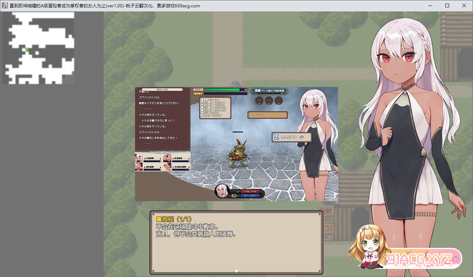This screenshot has height=277, width=473.
Task: Maximize the game window
Action: [447, 6]
